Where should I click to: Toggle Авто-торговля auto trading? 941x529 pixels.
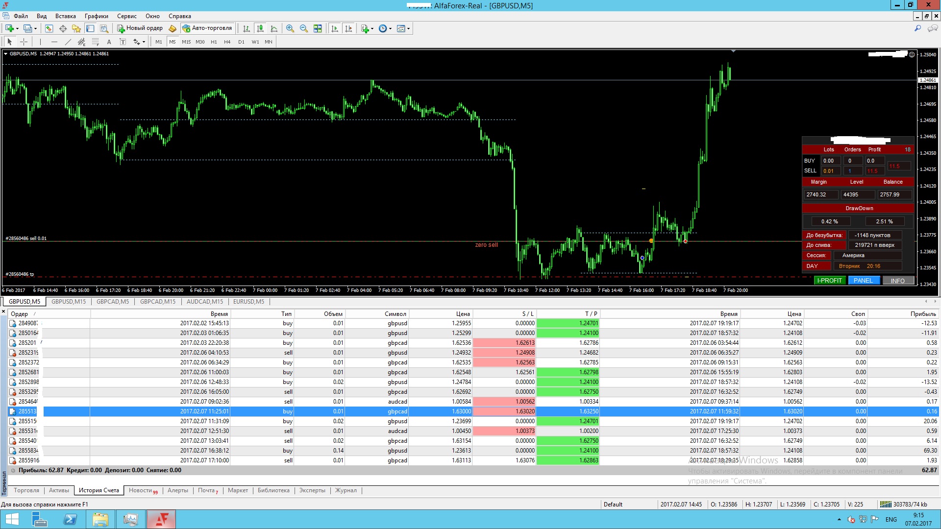click(x=207, y=28)
